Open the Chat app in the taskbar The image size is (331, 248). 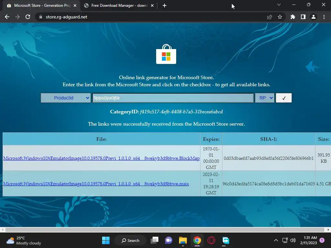click(168, 240)
